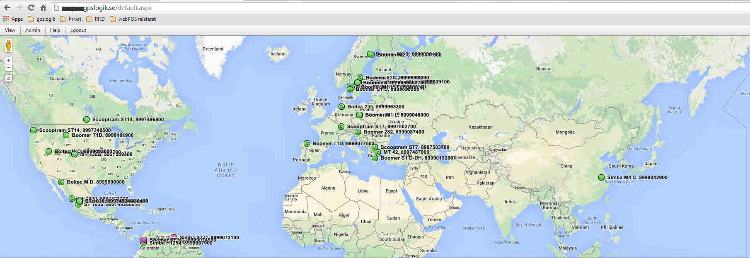Screen dimensions: 750x258
Task: Open the Help menu
Action: click(55, 30)
